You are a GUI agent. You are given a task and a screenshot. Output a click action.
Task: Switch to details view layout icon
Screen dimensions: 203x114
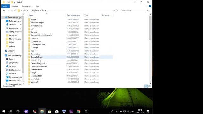click(146, 86)
